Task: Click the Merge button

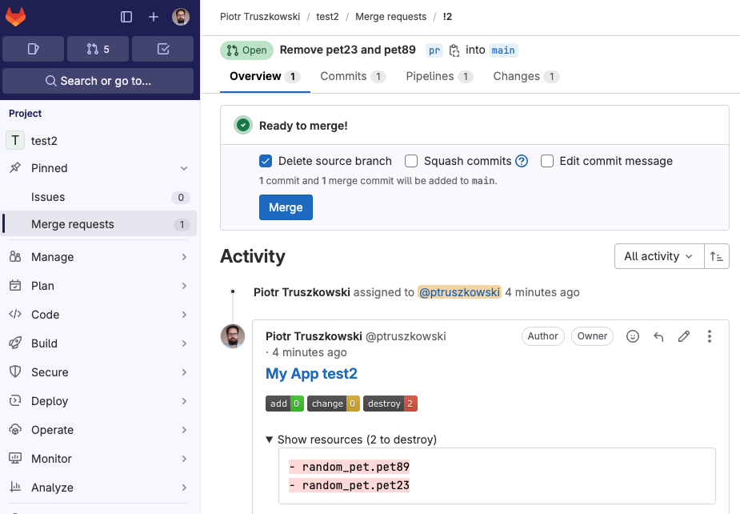Action: [x=286, y=207]
